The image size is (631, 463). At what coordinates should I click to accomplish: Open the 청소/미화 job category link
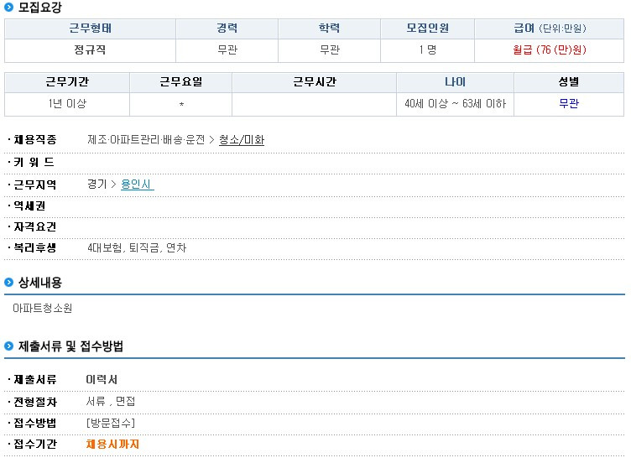click(x=242, y=140)
